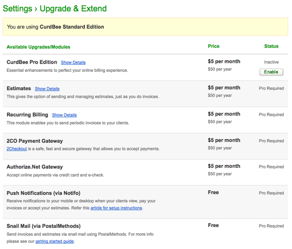The width and height of the screenshot is (292, 249).
Task: Show details for Recurring Billing module
Action: tap(64, 115)
